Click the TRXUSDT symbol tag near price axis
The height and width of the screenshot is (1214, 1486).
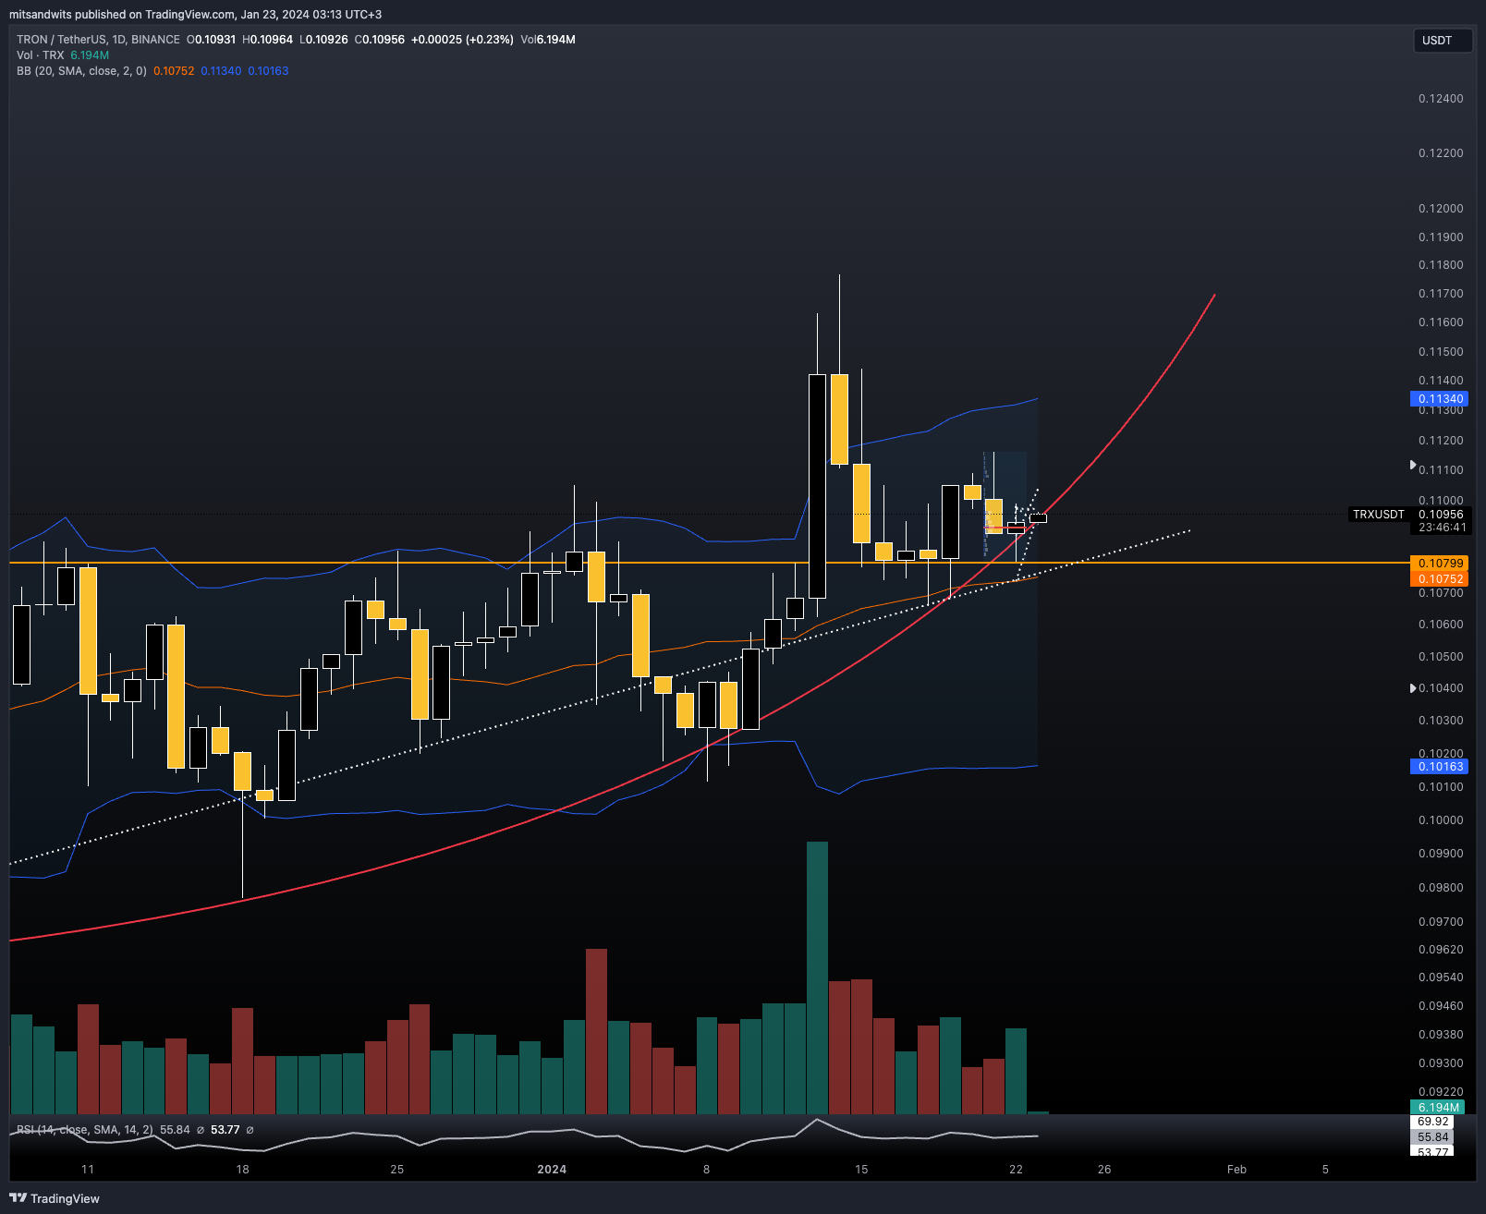click(x=1378, y=515)
